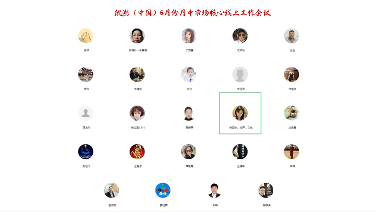Click the group photo avatar in front of building
Viewport: 377px width, 212px height.
86,74
